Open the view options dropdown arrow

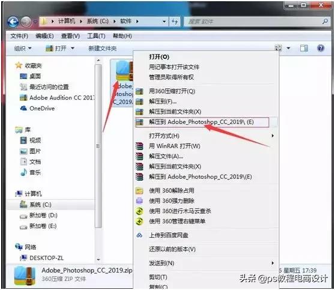click(288, 48)
